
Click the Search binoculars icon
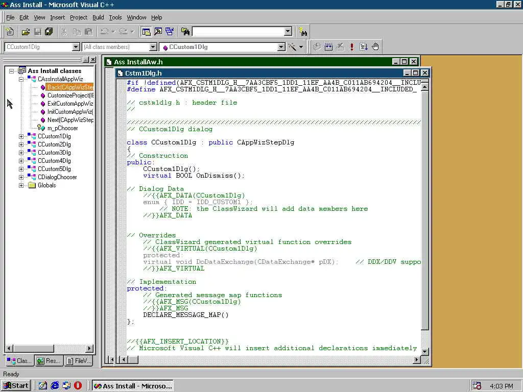[303, 32]
